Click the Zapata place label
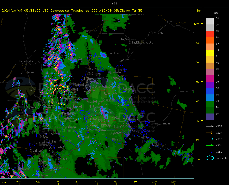Image resolution: width=229 pixels, height=185 pixels. tap(62, 159)
